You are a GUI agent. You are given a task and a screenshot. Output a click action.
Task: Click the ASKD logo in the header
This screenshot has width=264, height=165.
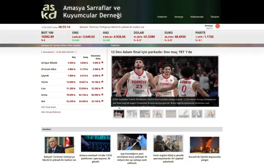pyautogui.click(x=49, y=11)
